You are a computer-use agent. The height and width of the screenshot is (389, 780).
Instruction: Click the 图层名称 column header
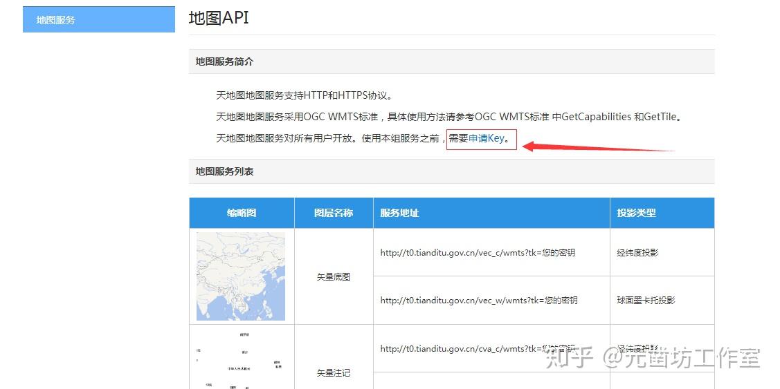click(x=334, y=213)
